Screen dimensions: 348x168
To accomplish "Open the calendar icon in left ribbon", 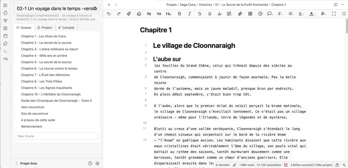I will point(5,36).
